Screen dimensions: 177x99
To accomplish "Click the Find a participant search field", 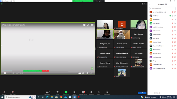I will [162, 9].
